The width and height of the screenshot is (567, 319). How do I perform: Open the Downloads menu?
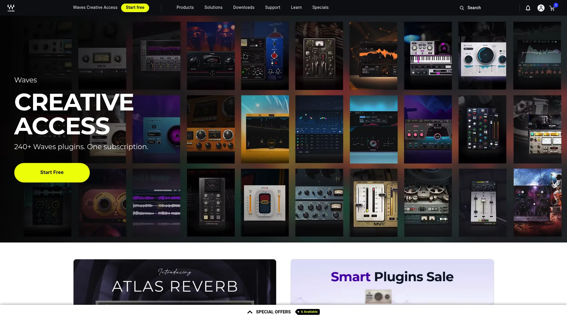(x=244, y=7)
